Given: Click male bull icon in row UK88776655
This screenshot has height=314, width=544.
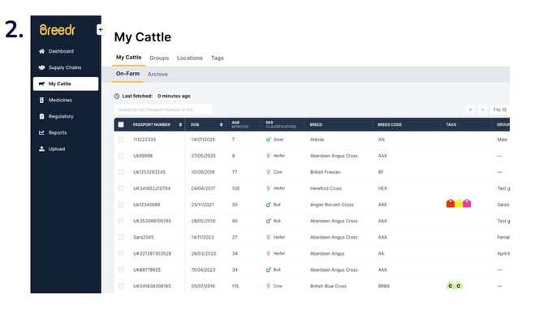Looking at the screenshot, I should click(x=268, y=270).
